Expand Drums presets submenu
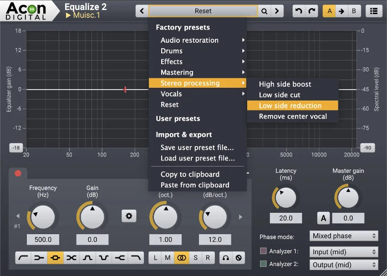The width and height of the screenshot is (387, 276). (198, 51)
